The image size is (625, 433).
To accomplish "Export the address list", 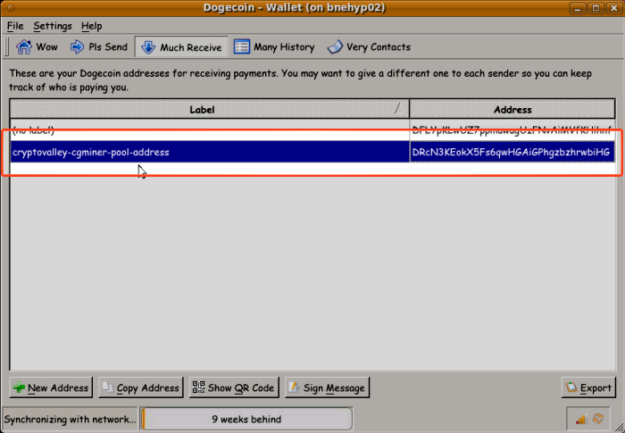I will coord(588,387).
